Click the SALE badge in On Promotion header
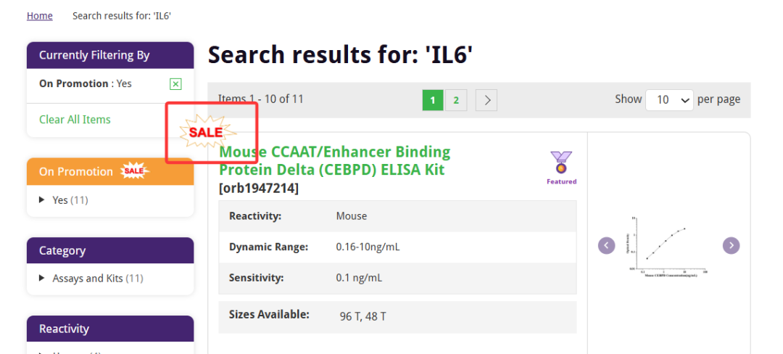This screenshot has height=354, width=783. coord(133,171)
